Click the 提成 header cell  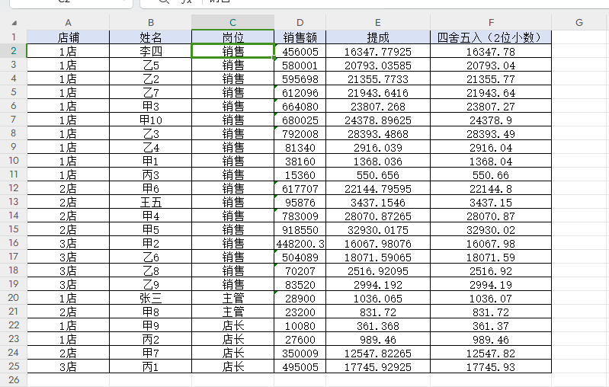(x=378, y=37)
